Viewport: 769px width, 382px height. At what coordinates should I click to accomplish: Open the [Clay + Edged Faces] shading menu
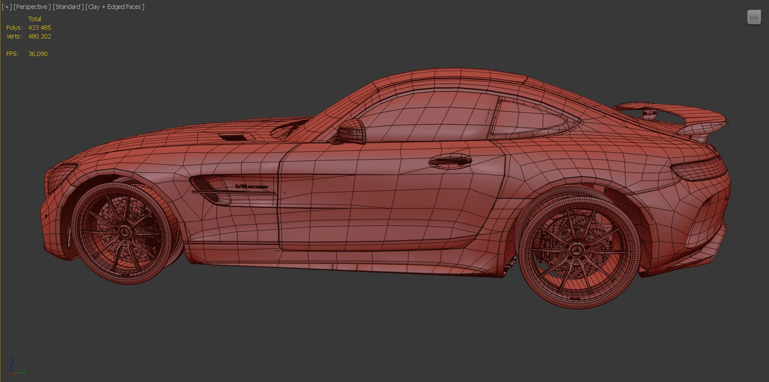115,7
